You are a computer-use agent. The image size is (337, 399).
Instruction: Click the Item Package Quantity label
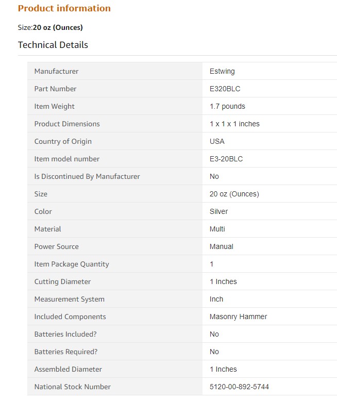72,264
